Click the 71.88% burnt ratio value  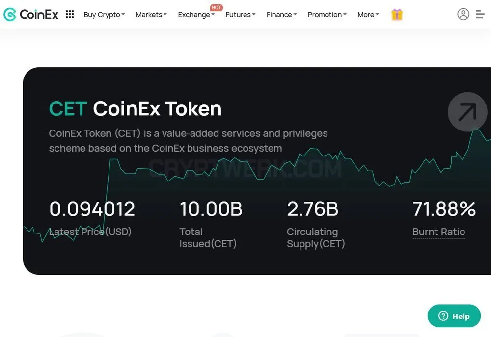(444, 209)
